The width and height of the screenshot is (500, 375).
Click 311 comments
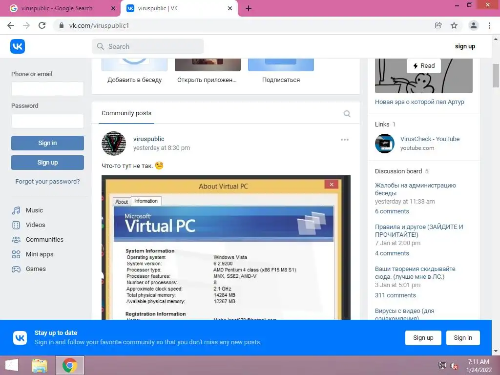(396, 295)
